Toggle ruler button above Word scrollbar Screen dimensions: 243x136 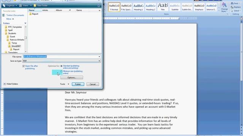click(241, 18)
